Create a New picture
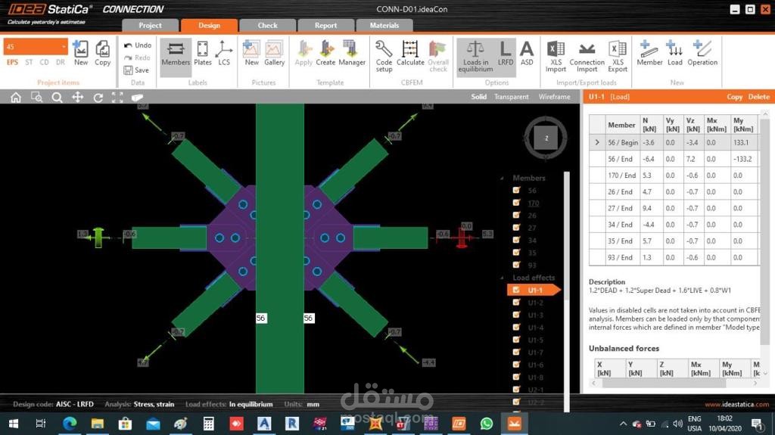 251,53
